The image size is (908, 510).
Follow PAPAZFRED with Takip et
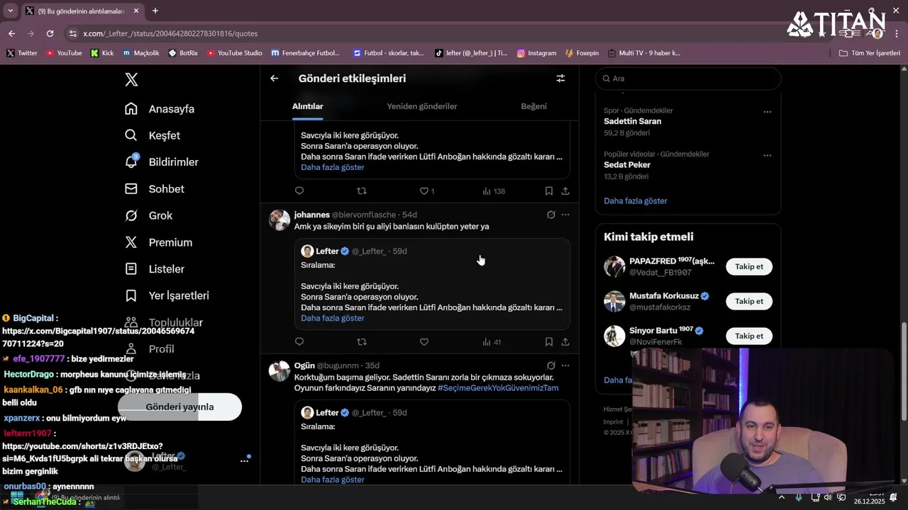tap(749, 266)
